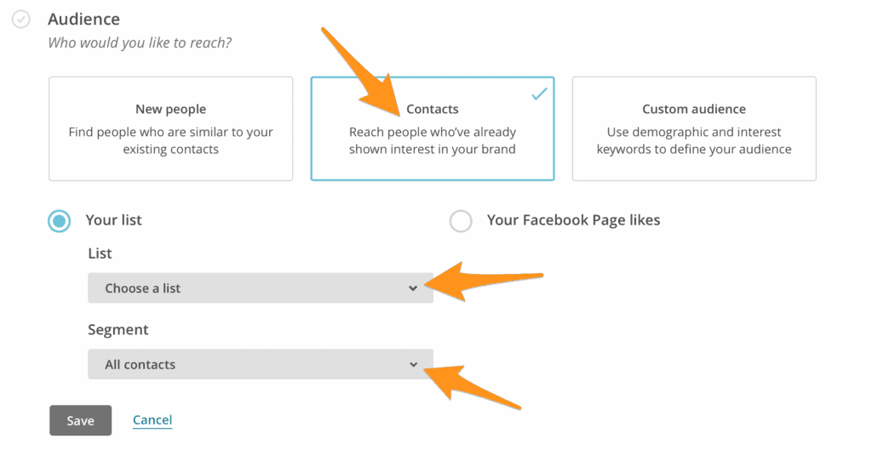Click the List field label
This screenshot has width=872, height=450.
tap(100, 253)
